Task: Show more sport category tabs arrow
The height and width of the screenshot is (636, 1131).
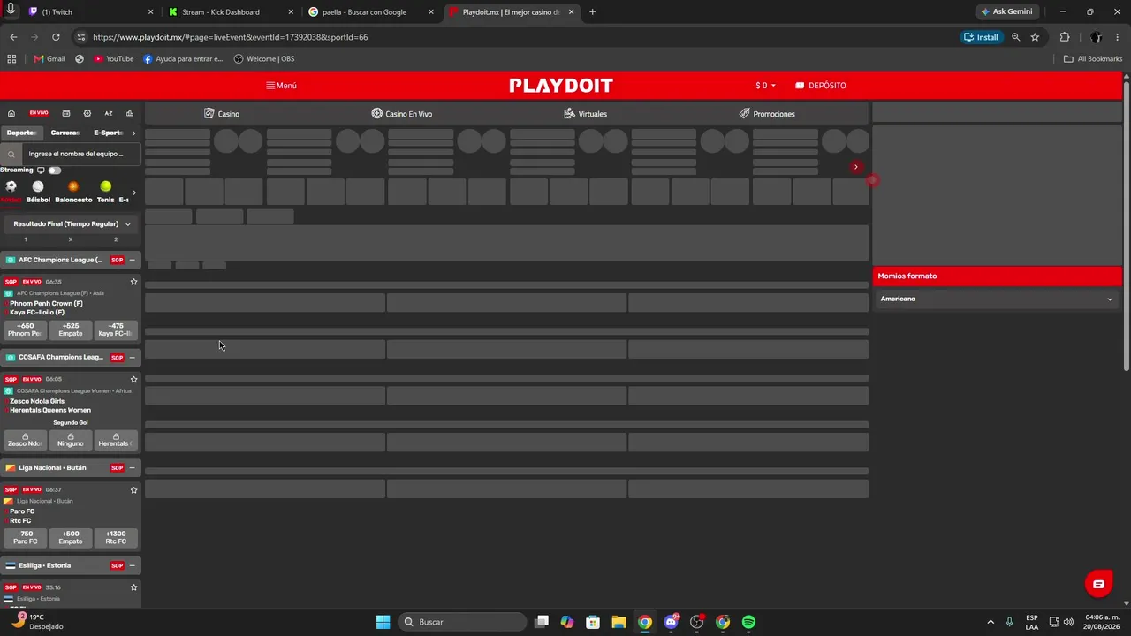Action: coord(133,132)
